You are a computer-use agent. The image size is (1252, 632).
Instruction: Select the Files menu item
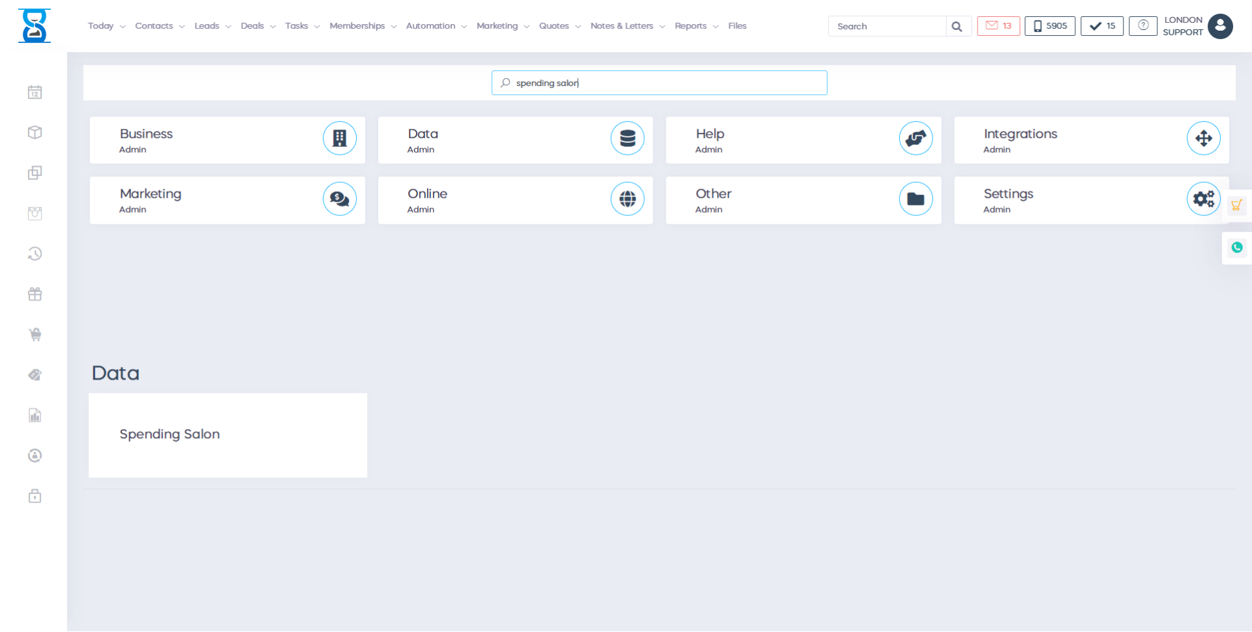[737, 25]
